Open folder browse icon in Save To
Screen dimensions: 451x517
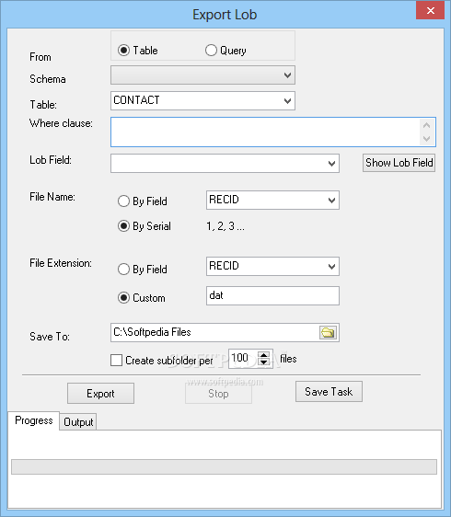[328, 332]
